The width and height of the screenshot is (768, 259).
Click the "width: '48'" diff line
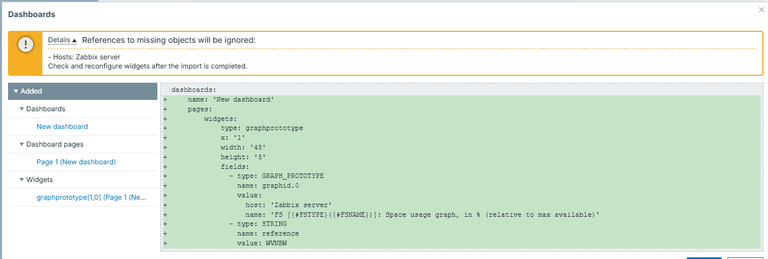click(x=243, y=147)
